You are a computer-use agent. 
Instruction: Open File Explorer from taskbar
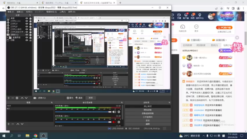tap(27, 136)
